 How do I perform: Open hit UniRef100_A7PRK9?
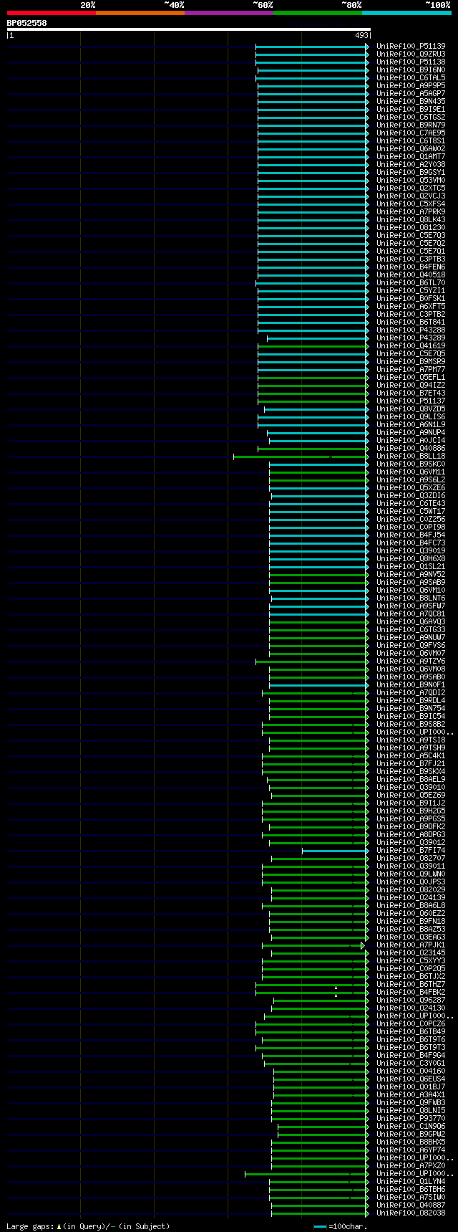[x=411, y=211]
